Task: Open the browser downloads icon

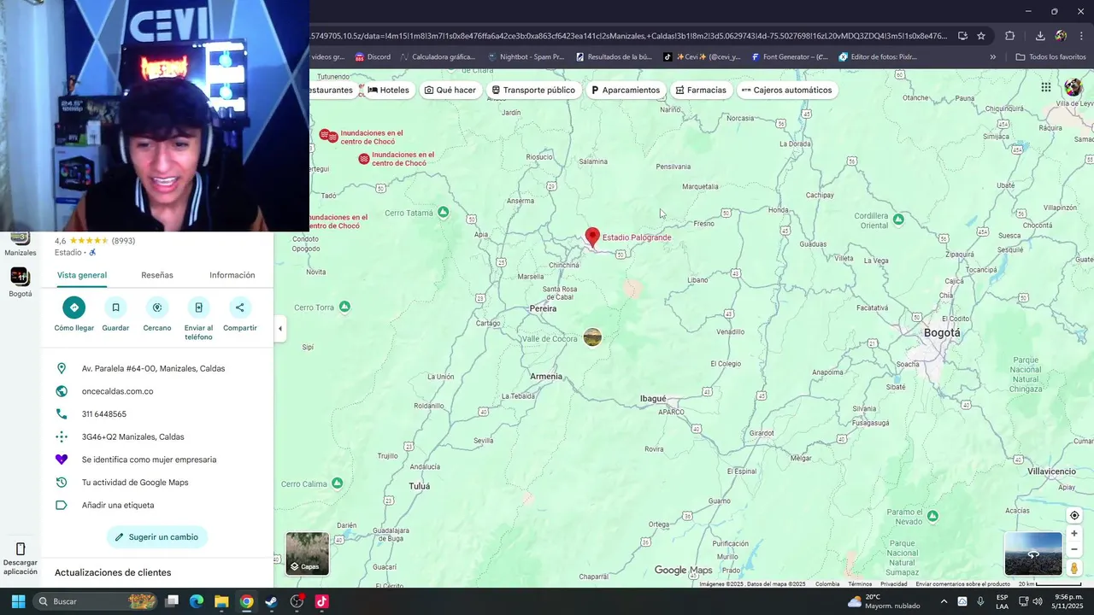Action: pyautogui.click(x=1039, y=36)
